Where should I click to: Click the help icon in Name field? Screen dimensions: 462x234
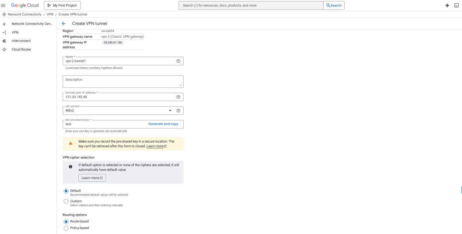click(x=178, y=61)
